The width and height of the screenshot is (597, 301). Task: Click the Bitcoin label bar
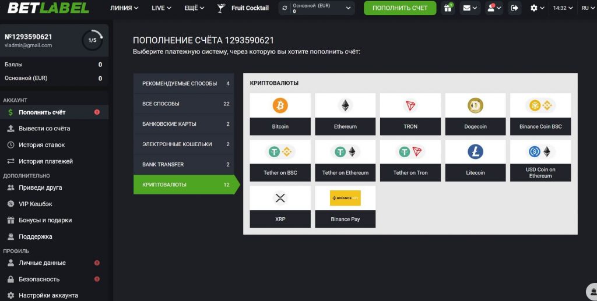280,126
